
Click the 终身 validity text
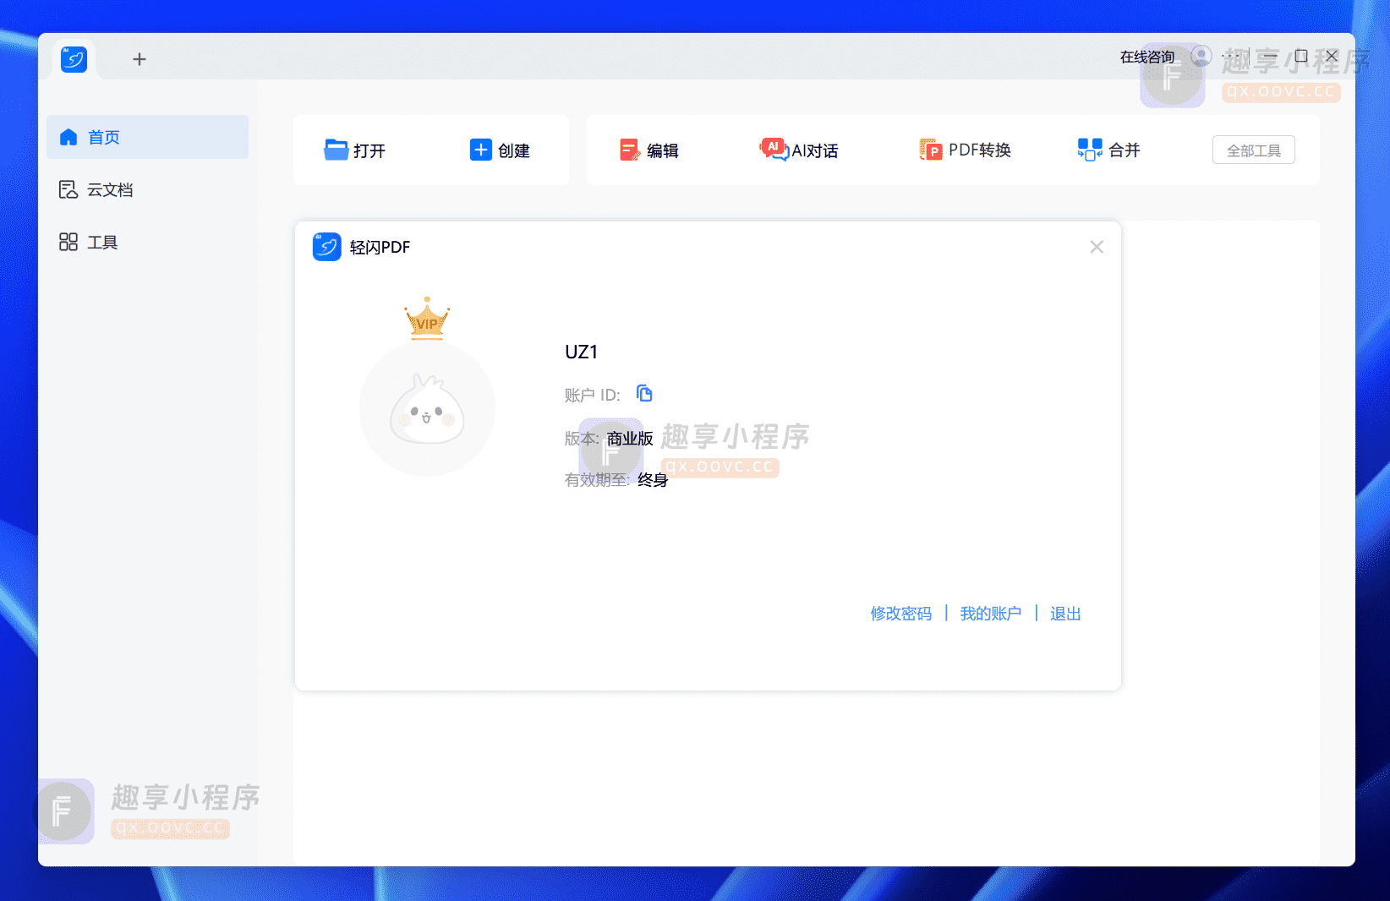tap(653, 480)
